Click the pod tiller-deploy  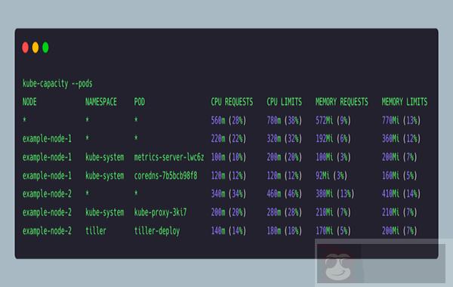point(157,231)
